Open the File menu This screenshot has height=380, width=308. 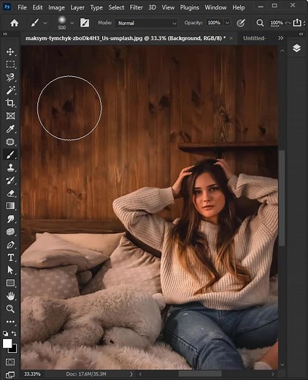pos(22,7)
